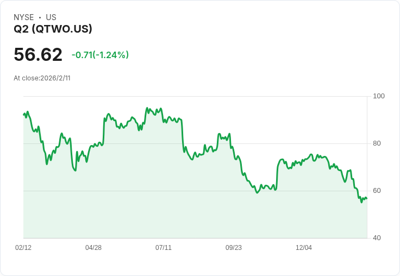This screenshot has width=400, height=276.
Task: Click the 40 y-axis label
Action: 377,238
